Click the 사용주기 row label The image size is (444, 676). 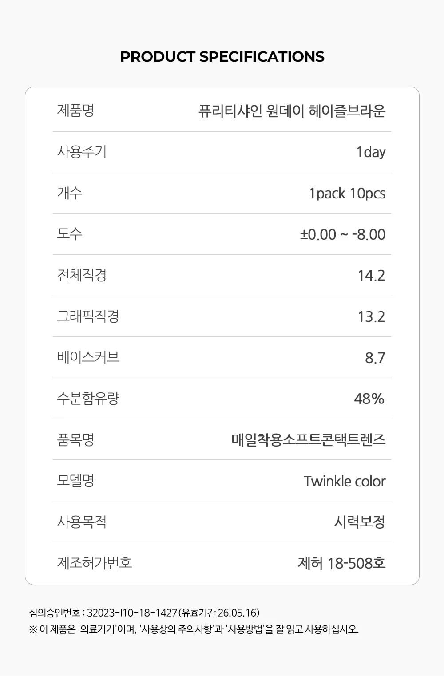82,152
